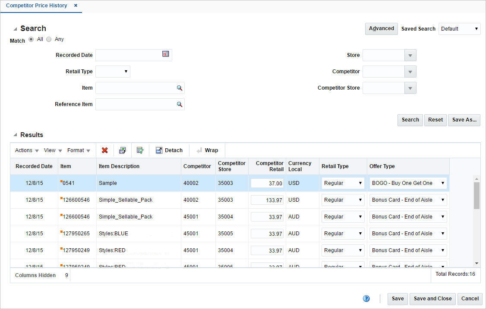Open the help question mark icon

coord(366,298)
